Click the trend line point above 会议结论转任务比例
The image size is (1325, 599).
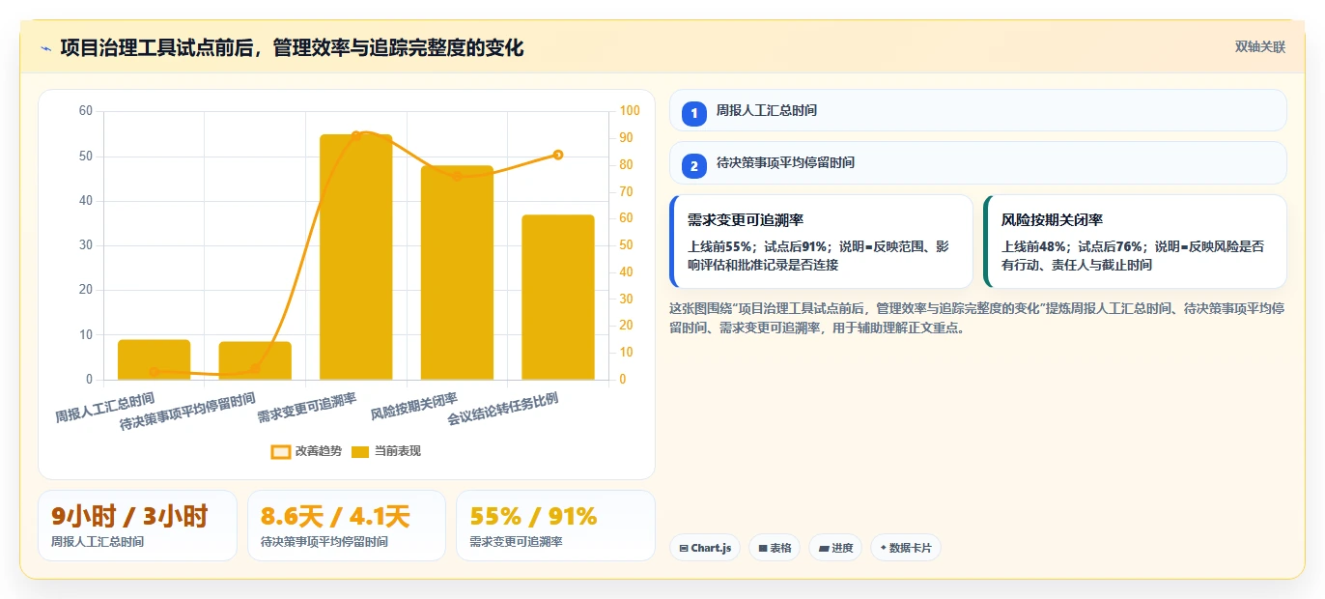pyautogui.click(x=558, y=155)
